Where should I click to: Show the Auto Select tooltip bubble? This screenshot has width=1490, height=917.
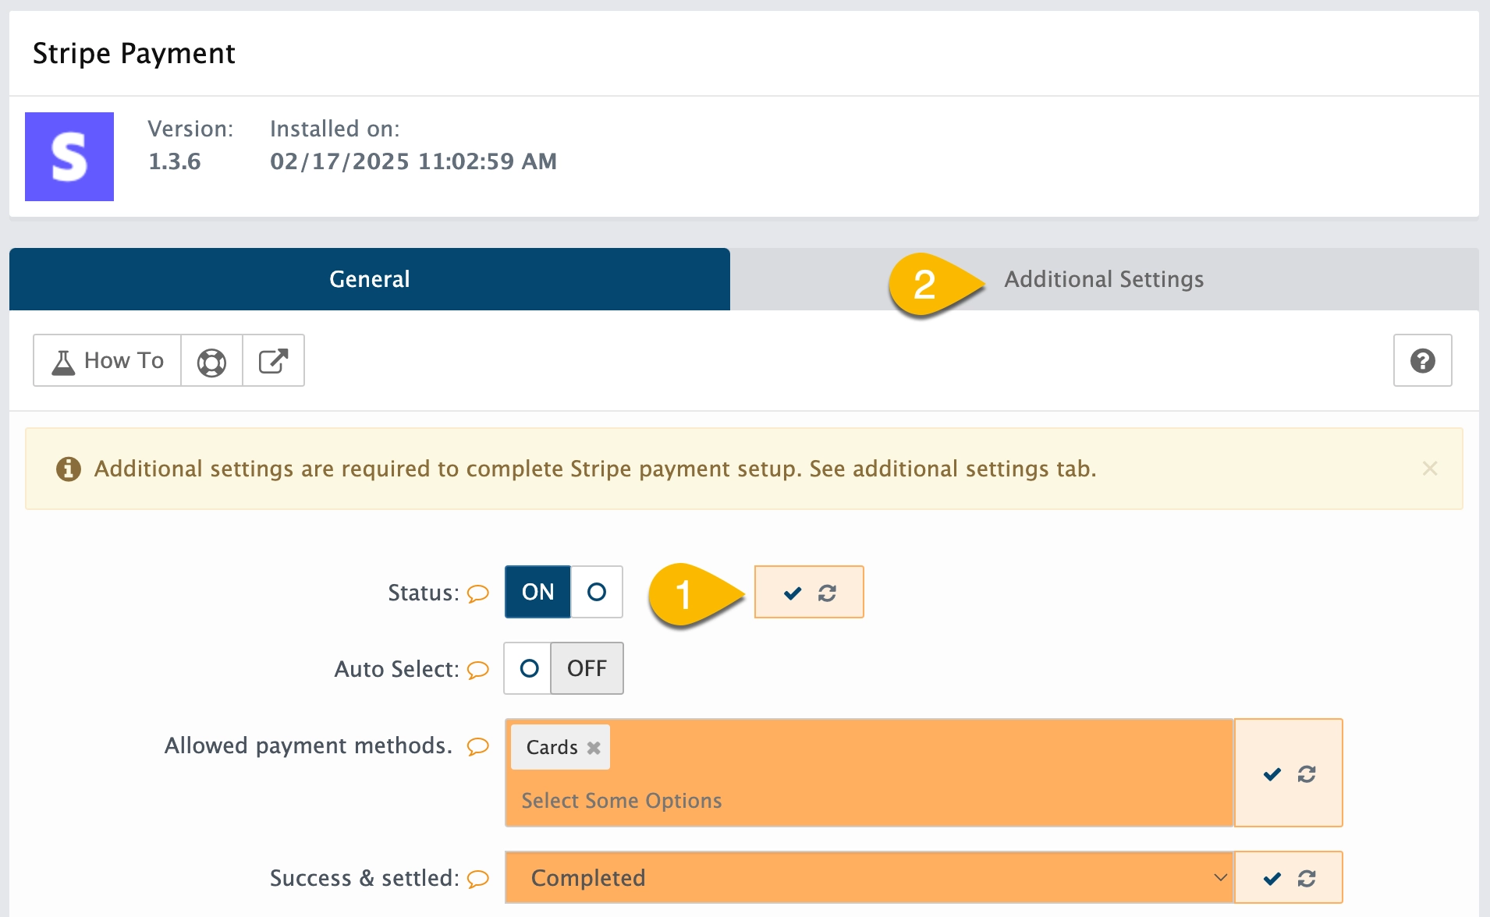(x=477, y=670)
